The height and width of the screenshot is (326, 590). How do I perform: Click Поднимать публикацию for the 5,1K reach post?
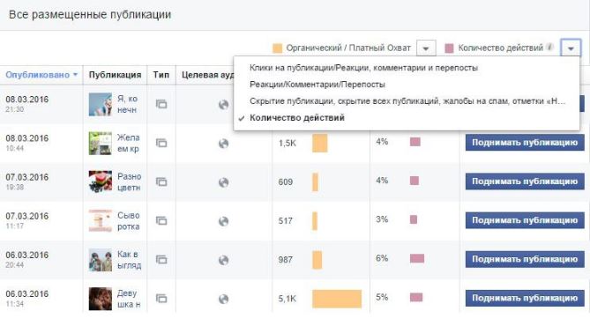click(x=525, y=298)
